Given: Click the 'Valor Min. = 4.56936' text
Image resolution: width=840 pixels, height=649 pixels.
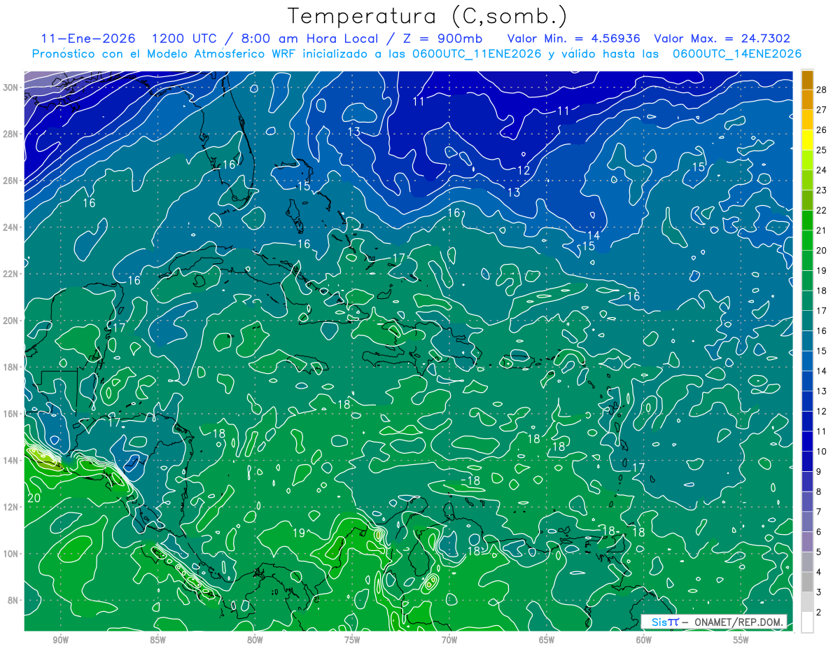Looking at the screenshot, I should [573, 39].
